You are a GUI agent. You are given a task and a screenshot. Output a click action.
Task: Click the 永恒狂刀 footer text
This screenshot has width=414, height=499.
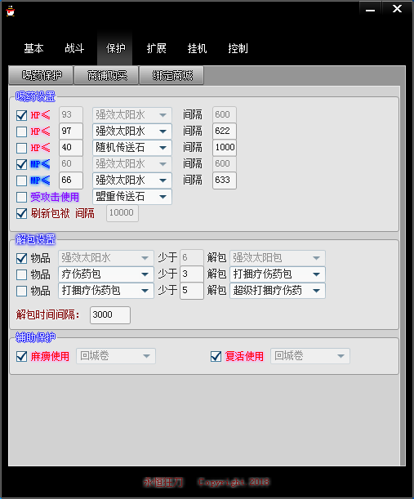click(163, 483)
